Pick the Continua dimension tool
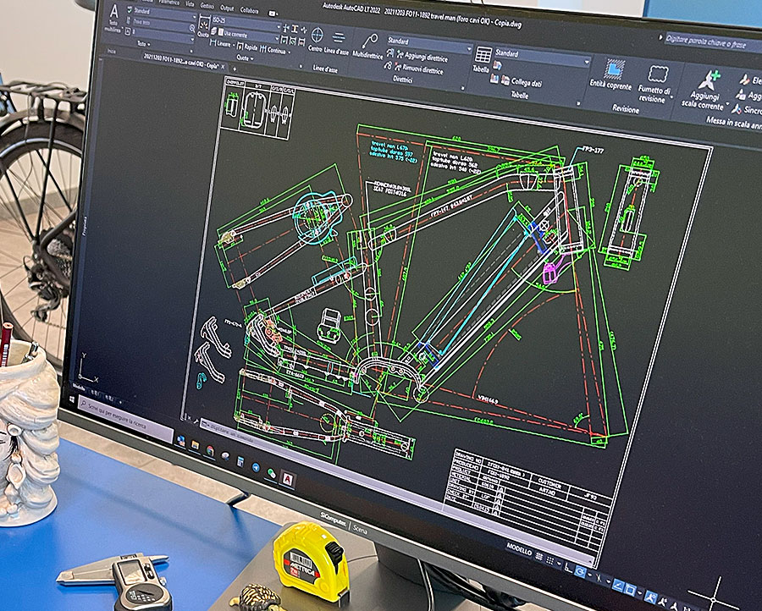Screen dimensions: 762x611 pyautogui.click(x=273, y=50)
